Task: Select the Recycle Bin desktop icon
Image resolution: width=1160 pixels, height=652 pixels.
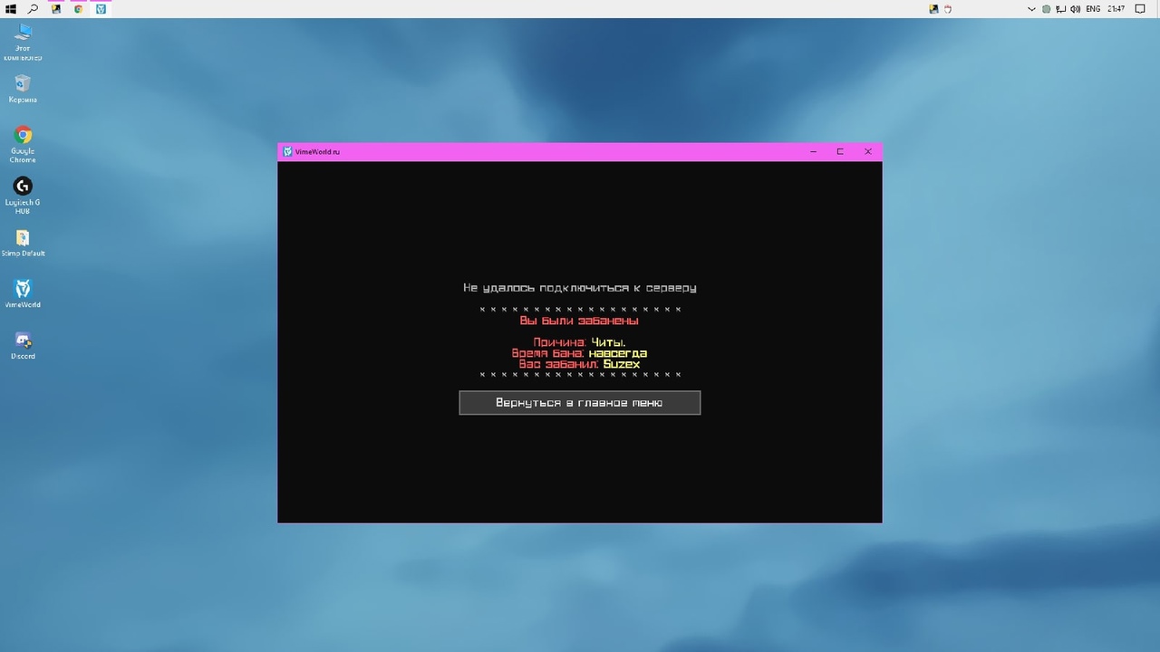Action: click(23, 88)
